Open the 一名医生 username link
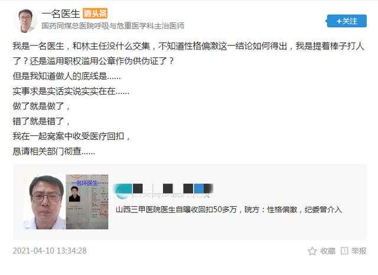This screenshot has height=275, width=378. point(60,14)
